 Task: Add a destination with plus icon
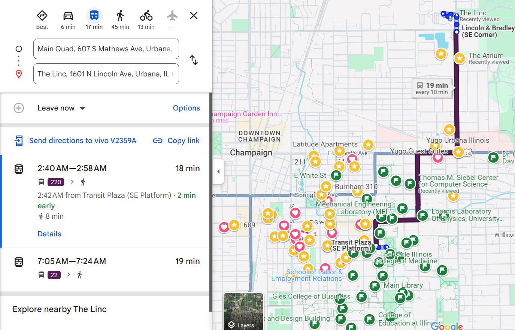click(x=19, y=108)
